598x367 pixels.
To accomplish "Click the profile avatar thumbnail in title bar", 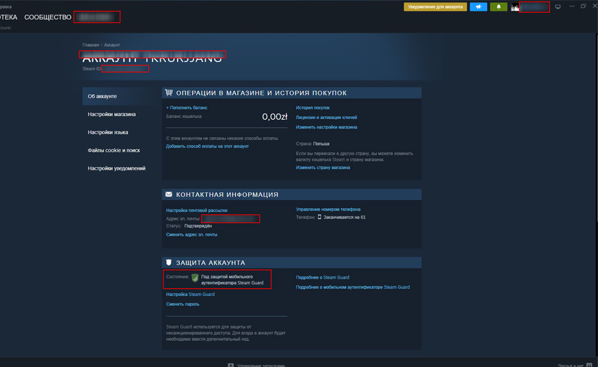I will click(515, 7).
